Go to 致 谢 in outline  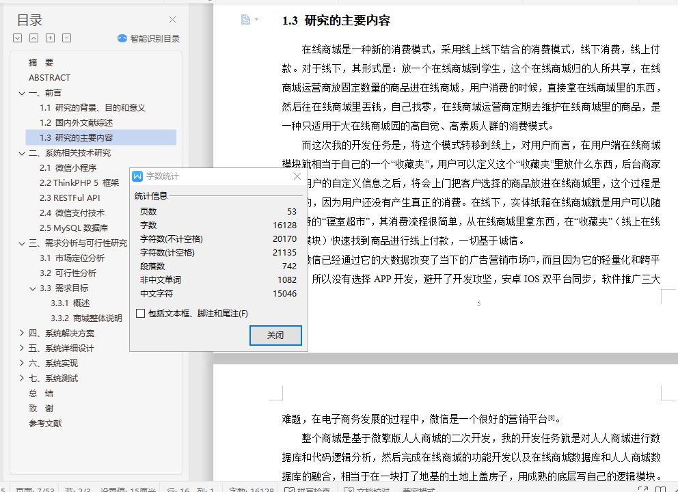(x=40, y=409)
